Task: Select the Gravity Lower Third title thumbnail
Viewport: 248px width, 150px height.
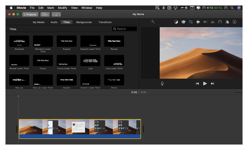Action: 90,80
